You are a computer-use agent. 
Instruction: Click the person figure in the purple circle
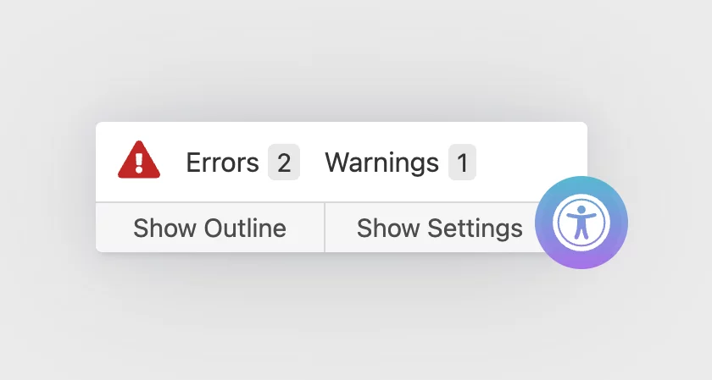tap(581, 223)
